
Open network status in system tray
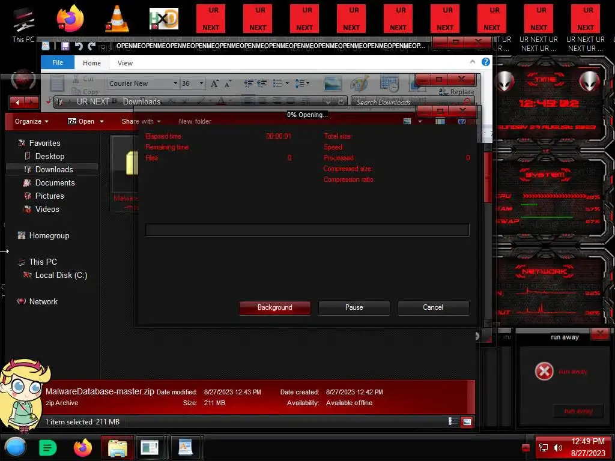pyautogui.click(x=543, y=448)
